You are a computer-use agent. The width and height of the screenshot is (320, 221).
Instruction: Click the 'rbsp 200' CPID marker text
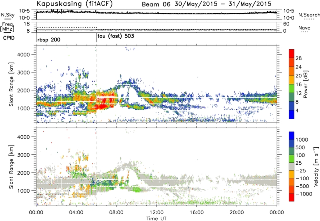(49, 39)
